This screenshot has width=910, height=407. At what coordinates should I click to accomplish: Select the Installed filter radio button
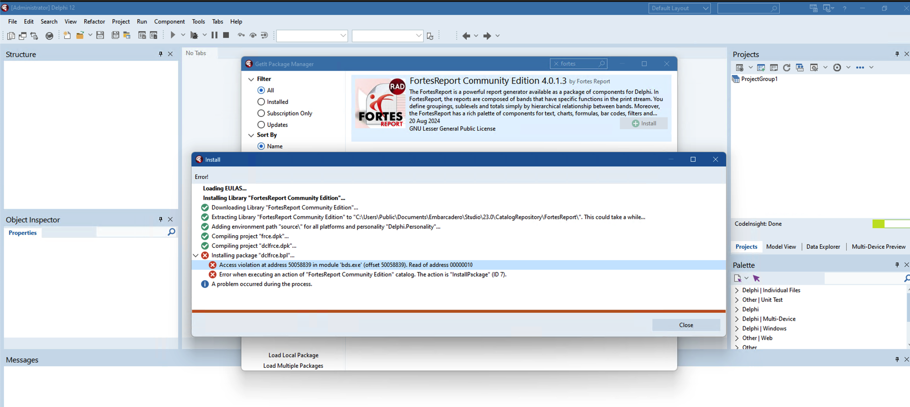click(261, 102)
